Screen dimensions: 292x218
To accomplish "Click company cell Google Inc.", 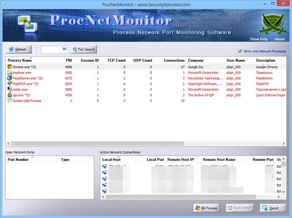I will (196, 67).
